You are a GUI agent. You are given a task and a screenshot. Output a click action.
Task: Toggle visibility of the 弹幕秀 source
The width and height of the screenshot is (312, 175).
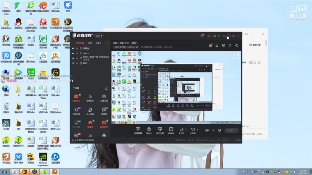click(x=73, y=48)
